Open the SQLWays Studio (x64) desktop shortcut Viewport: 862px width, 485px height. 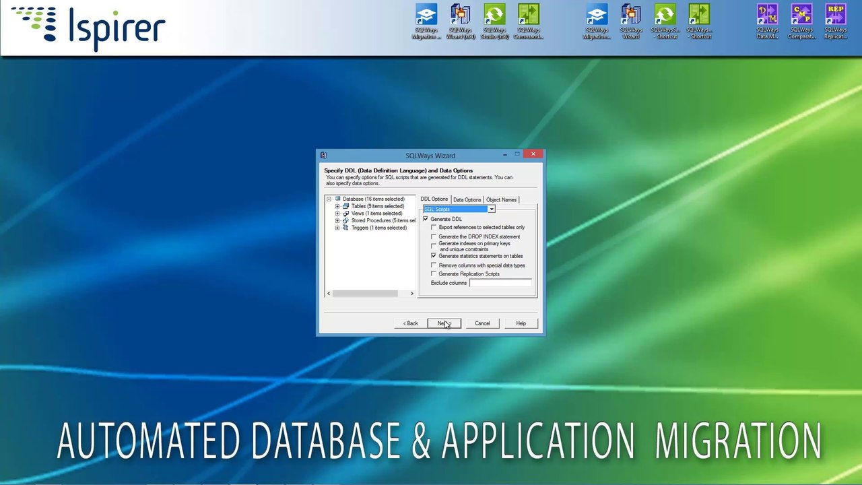click(x=494, y=22)
